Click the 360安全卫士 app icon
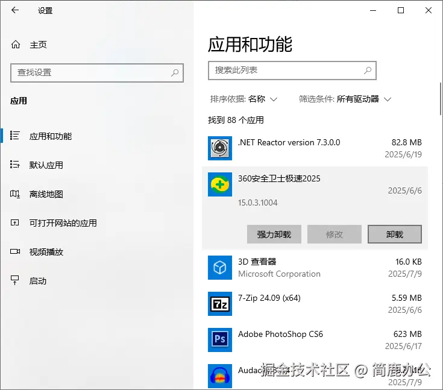This screenshot has width=443, height=390. 220,184
